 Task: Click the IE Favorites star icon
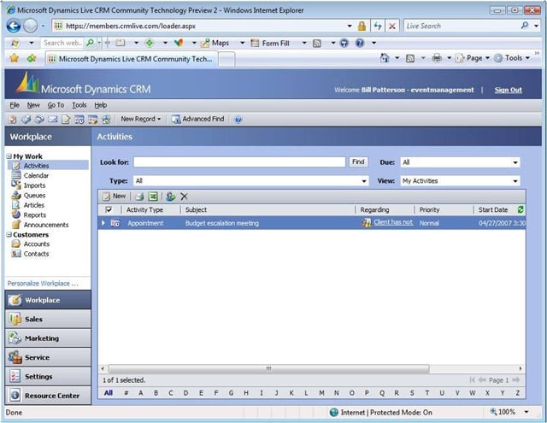14,58
